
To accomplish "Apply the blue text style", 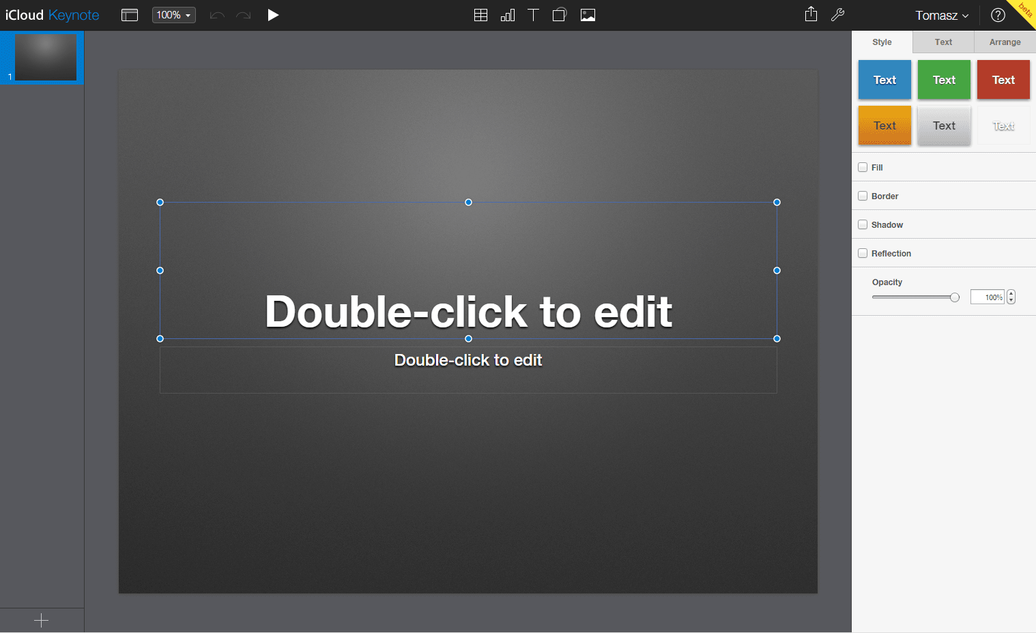I will [x=884, y=80].
